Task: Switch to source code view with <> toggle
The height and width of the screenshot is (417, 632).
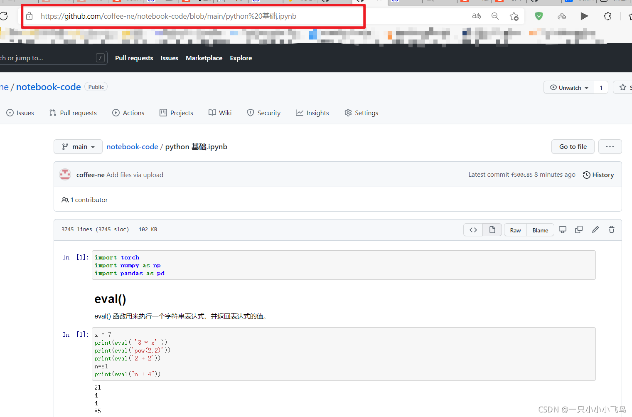Action: pos(473,229)
